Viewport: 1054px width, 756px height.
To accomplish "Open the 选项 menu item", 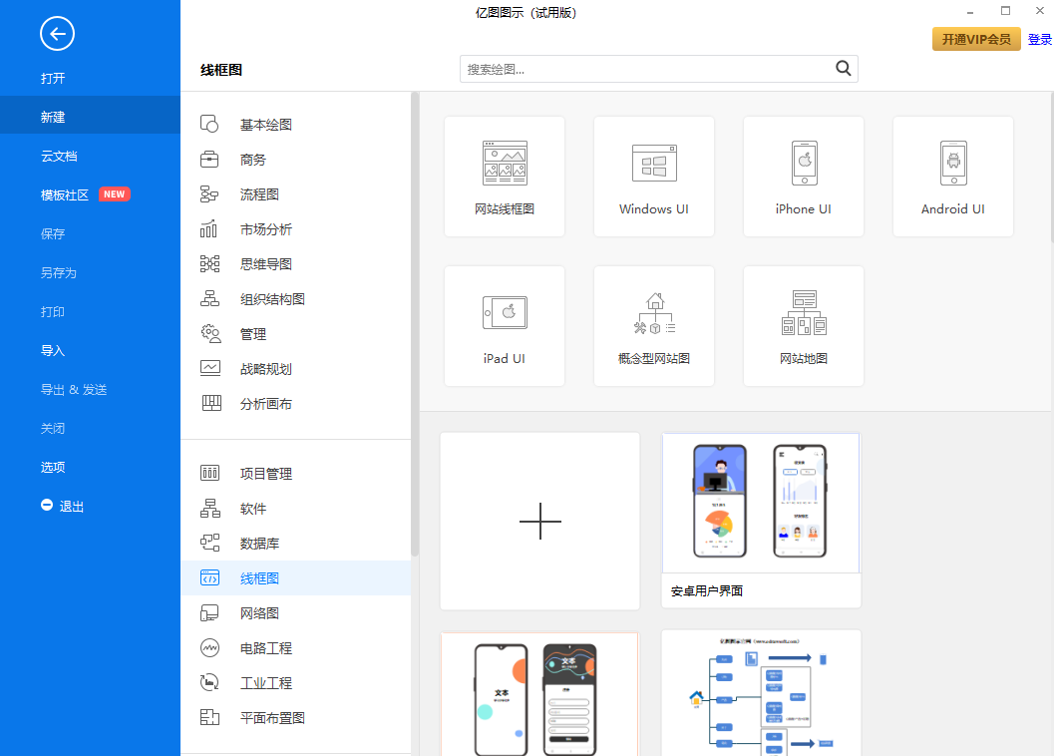I will coord(53,468).
